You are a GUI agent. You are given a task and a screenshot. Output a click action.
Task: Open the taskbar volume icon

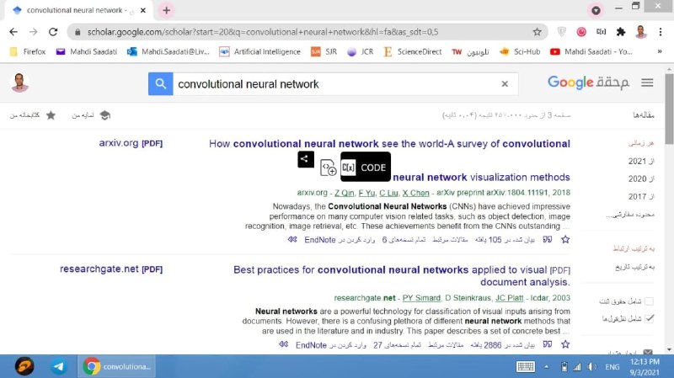[x=592, y=367]
